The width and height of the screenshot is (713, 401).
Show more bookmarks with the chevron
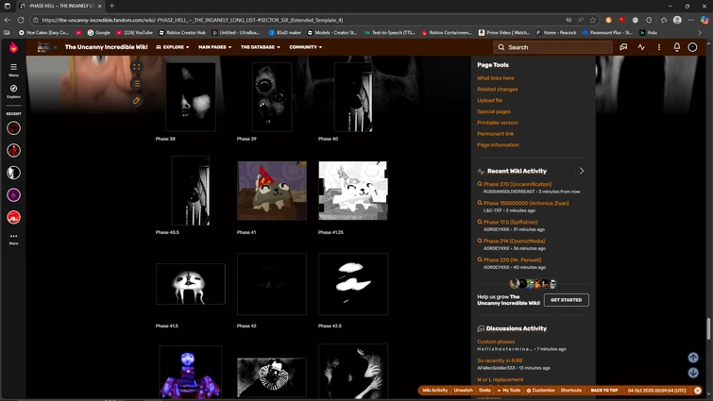[700, 33]
